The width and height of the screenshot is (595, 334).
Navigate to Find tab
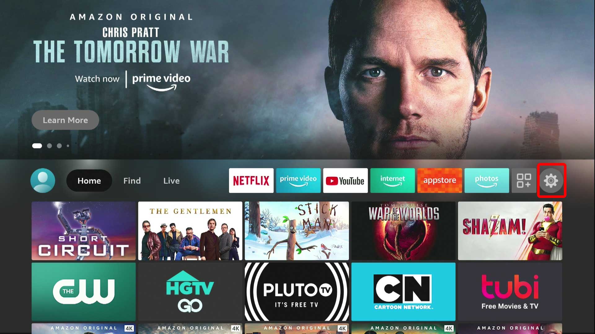(x=132, y=180)
